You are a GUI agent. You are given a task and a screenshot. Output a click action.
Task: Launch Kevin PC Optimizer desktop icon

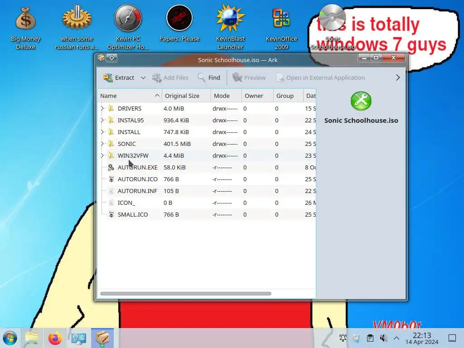point(128,27)
